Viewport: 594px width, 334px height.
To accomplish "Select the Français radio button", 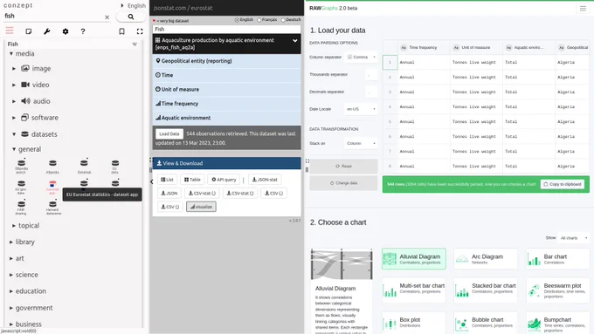I will click(259, 20).
